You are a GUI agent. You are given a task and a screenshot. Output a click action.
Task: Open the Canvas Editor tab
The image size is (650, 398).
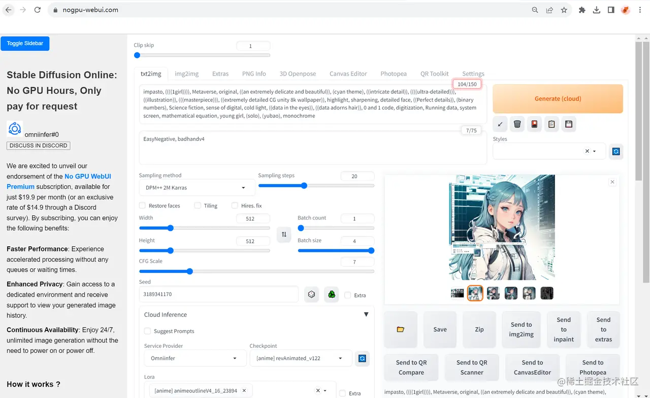point(348,74)
